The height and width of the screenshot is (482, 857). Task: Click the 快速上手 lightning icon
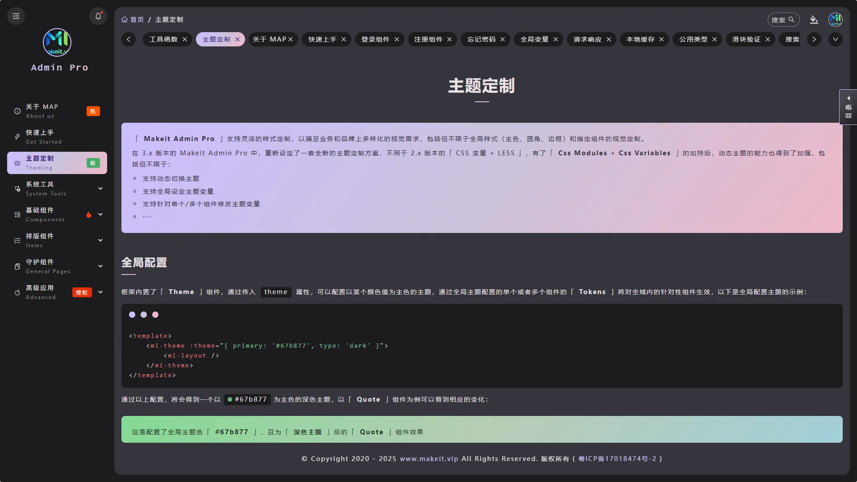17,137
